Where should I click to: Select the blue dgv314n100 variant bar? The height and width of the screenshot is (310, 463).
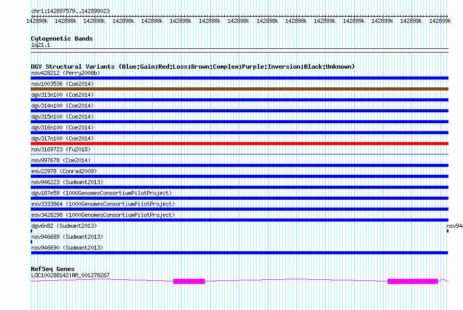[x=239, y=111]
